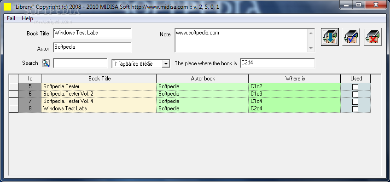Tick Used checkbox for Softpedia.Tester Vol. 4

point(355,102)
